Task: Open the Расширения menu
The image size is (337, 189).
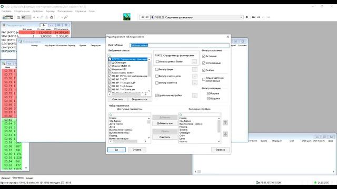Action: pos(65,11)
